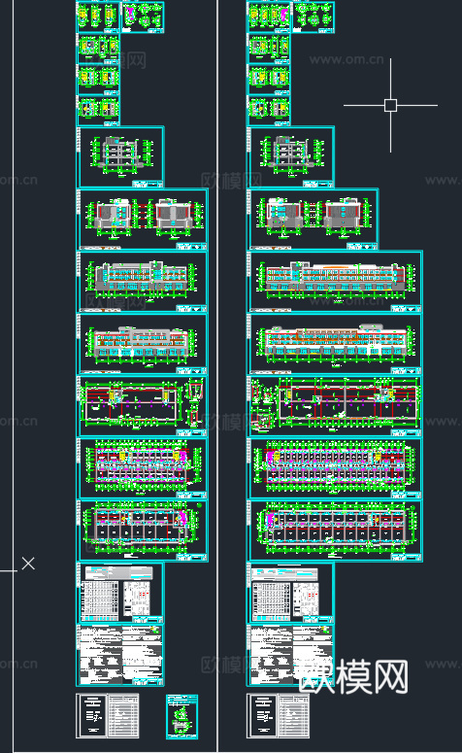
Task: Select the twin end elevations sheet in left set
Action: pos(143,220)
